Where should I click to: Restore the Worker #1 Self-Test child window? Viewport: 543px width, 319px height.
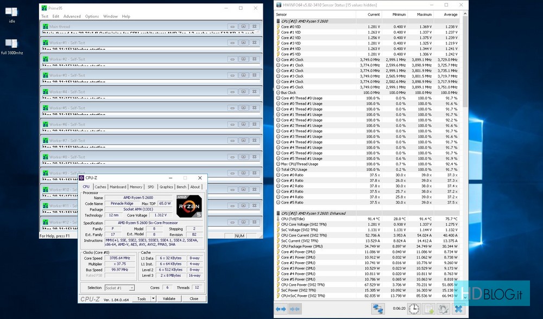click(x=243, y=43)
